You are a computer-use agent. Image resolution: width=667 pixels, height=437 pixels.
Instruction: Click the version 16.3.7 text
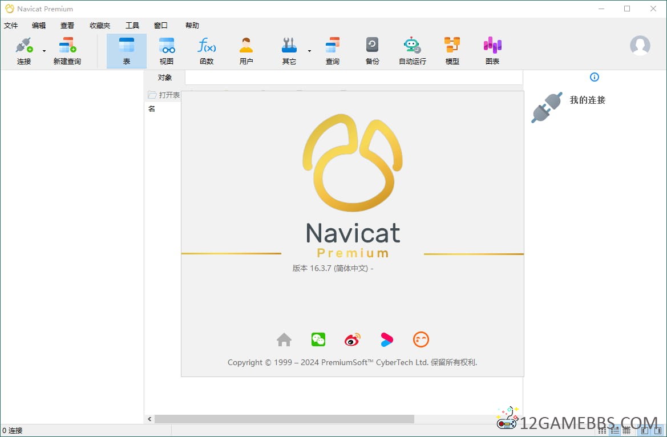tap(333, 269)
